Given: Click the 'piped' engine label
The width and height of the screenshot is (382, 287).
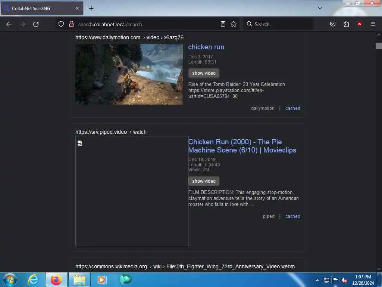Looking at the screenshot, I should (269, 216).
